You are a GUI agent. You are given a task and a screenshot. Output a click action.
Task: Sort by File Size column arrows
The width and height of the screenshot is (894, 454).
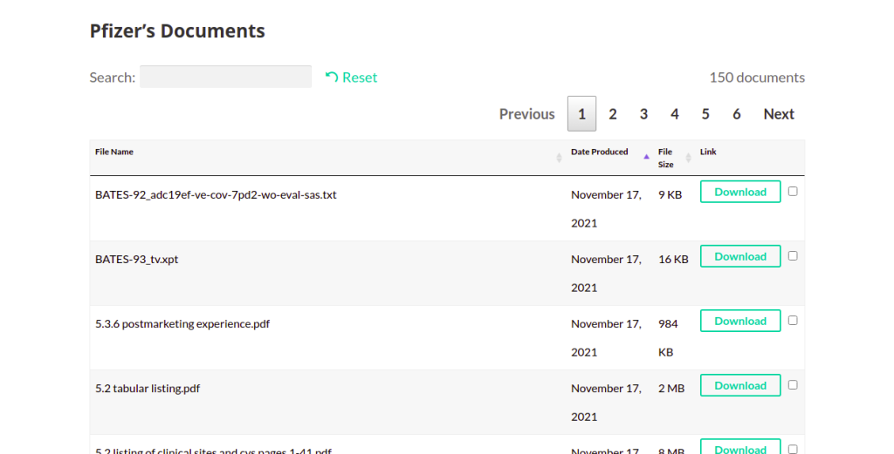(x=688, y=158)
